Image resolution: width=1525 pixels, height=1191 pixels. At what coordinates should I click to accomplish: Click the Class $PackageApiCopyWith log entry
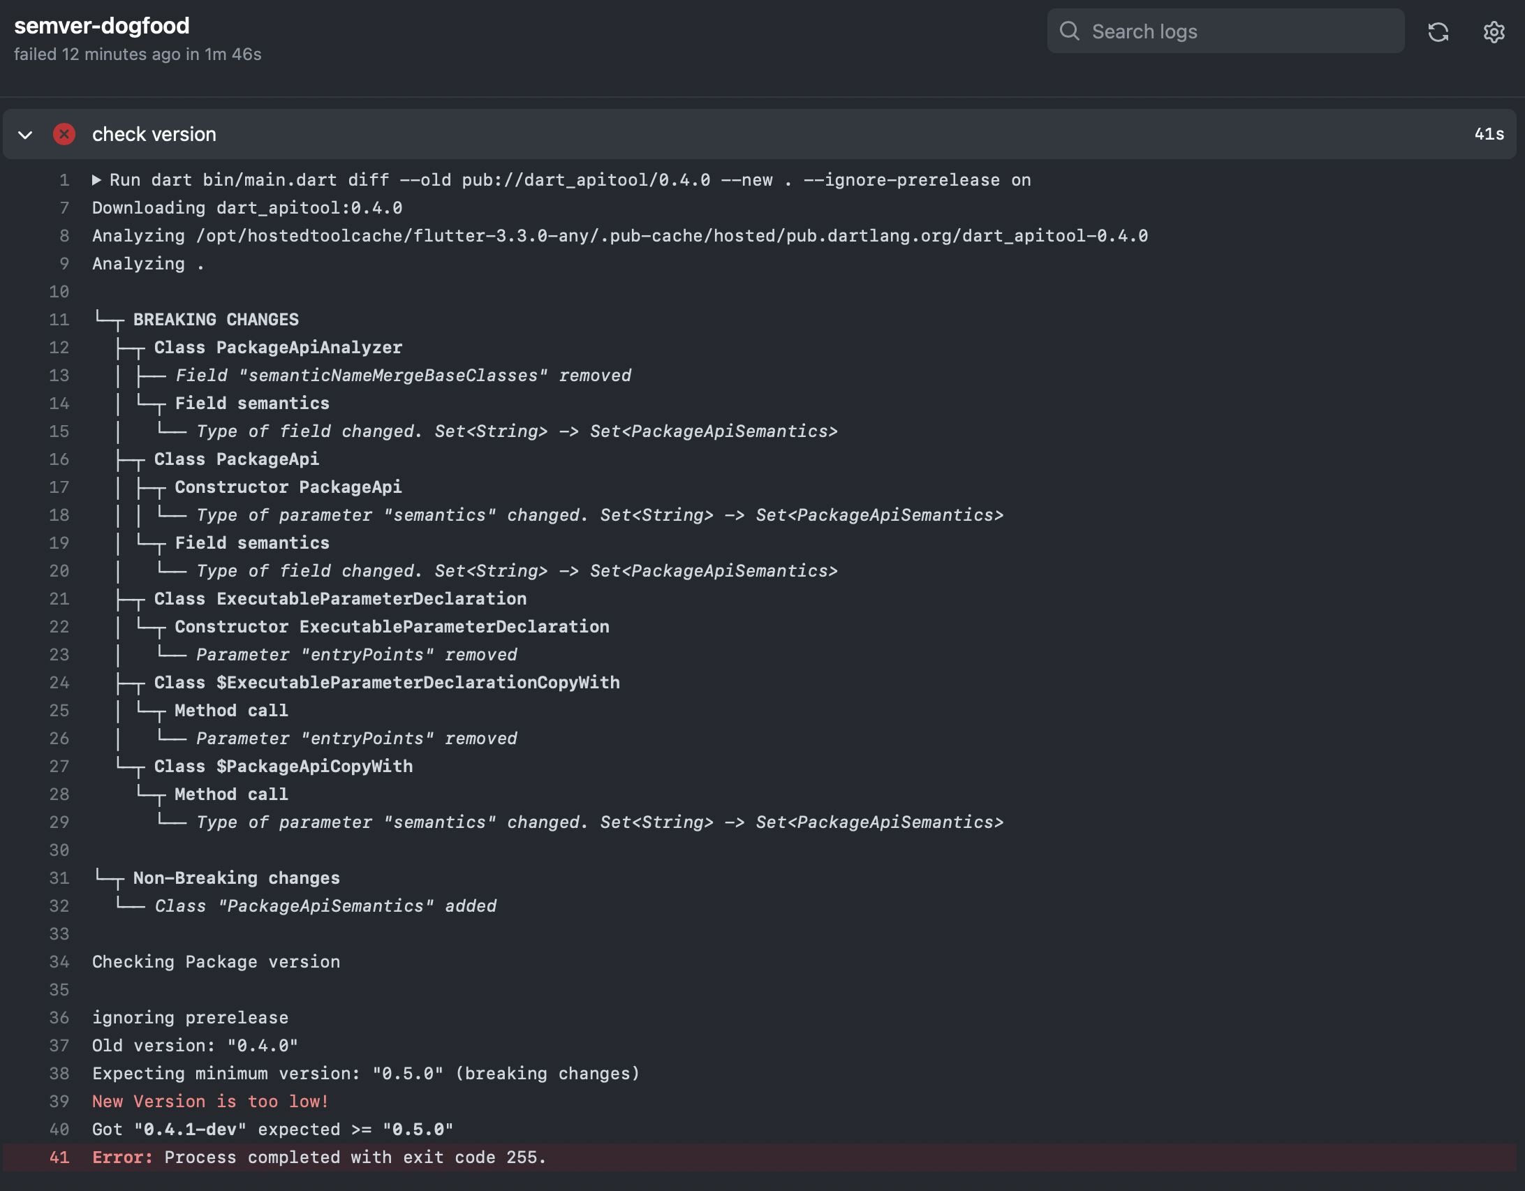point(283,767)
